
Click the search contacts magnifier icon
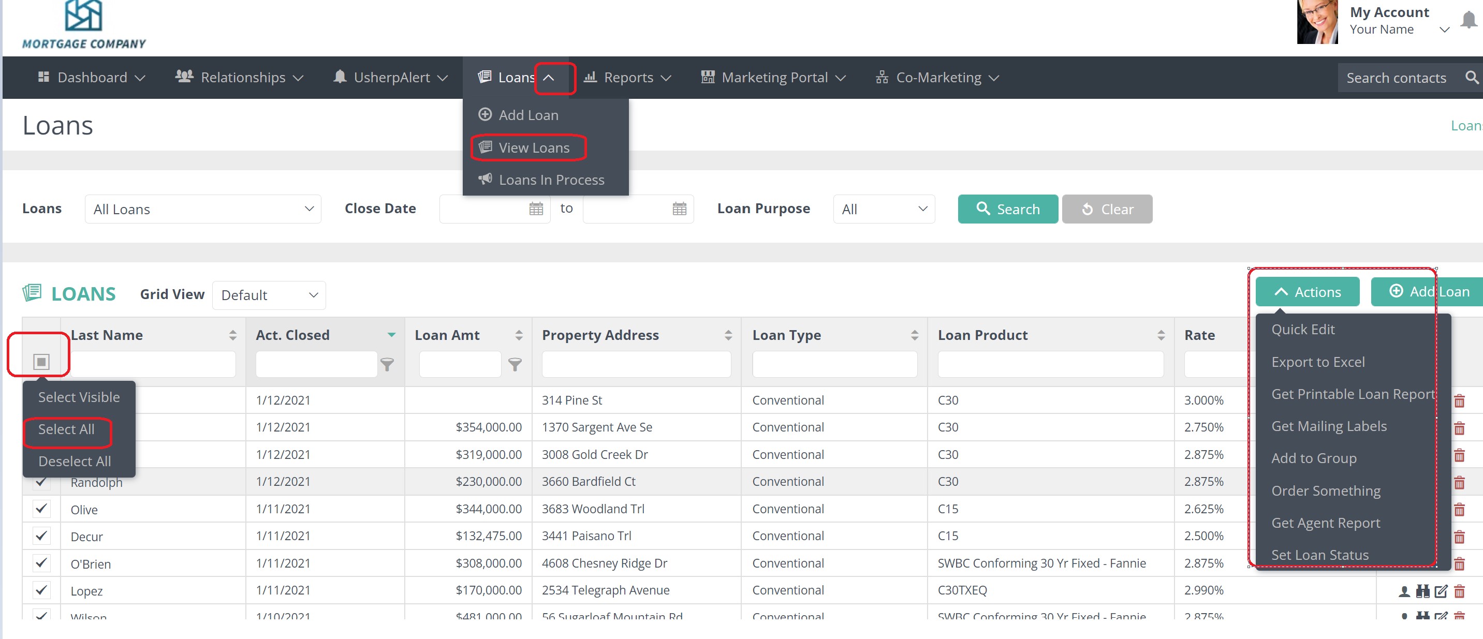[1472, 77]
